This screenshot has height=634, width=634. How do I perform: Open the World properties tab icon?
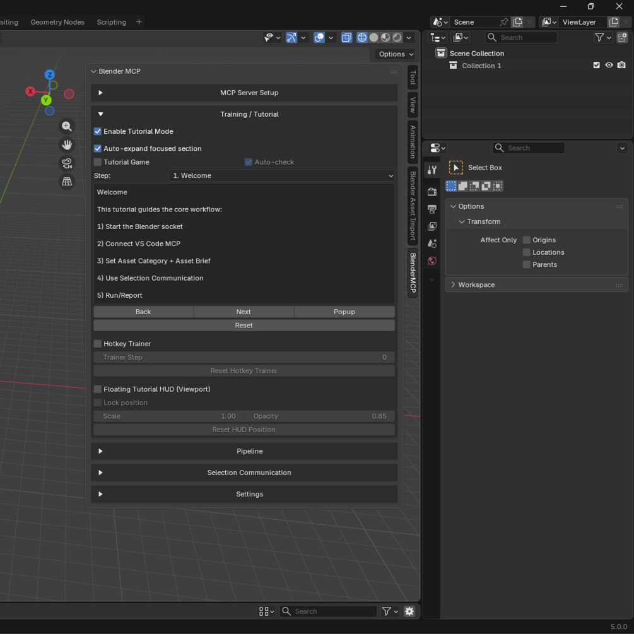[x=432, y=261]
